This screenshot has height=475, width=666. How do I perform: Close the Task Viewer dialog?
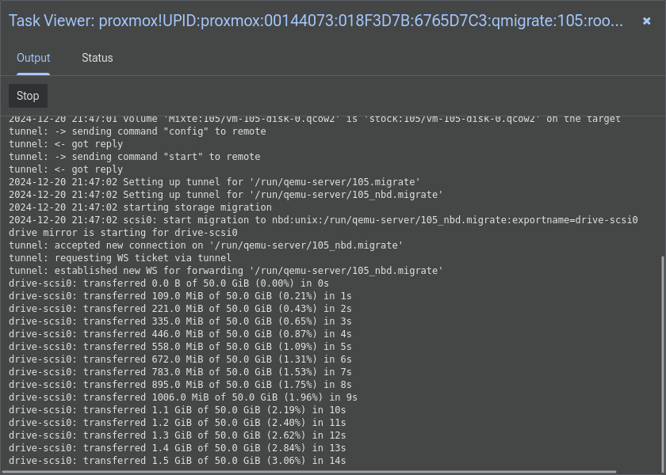click(646, 21)
